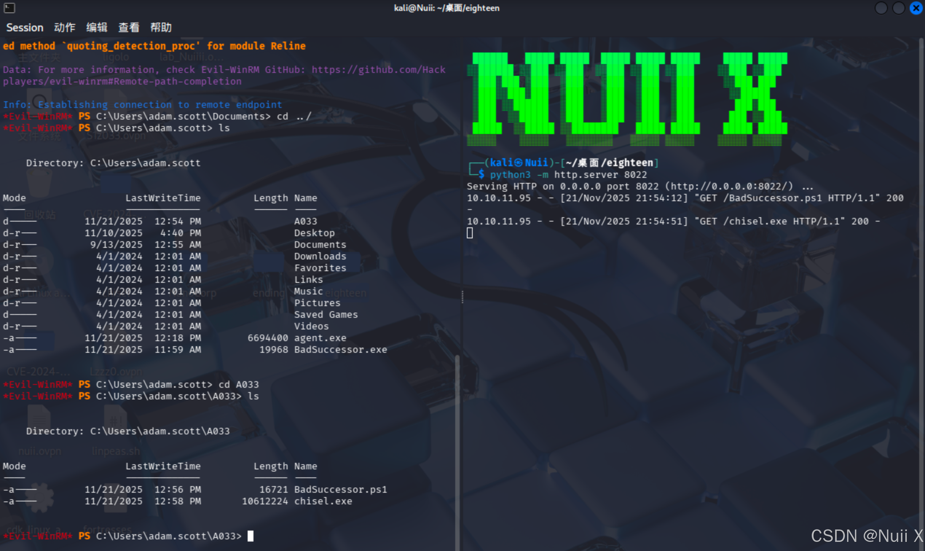Click the terminal app icon in the title bar

[9, 8]
